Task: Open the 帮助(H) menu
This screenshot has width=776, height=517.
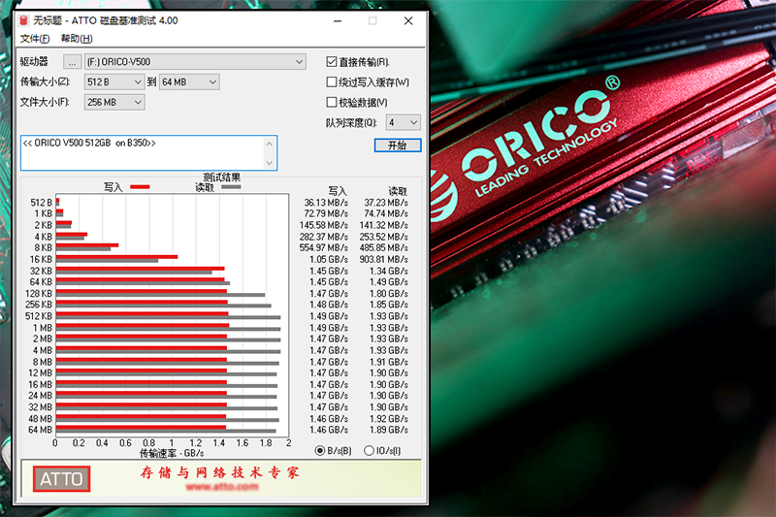Action: tap(77, 39)
